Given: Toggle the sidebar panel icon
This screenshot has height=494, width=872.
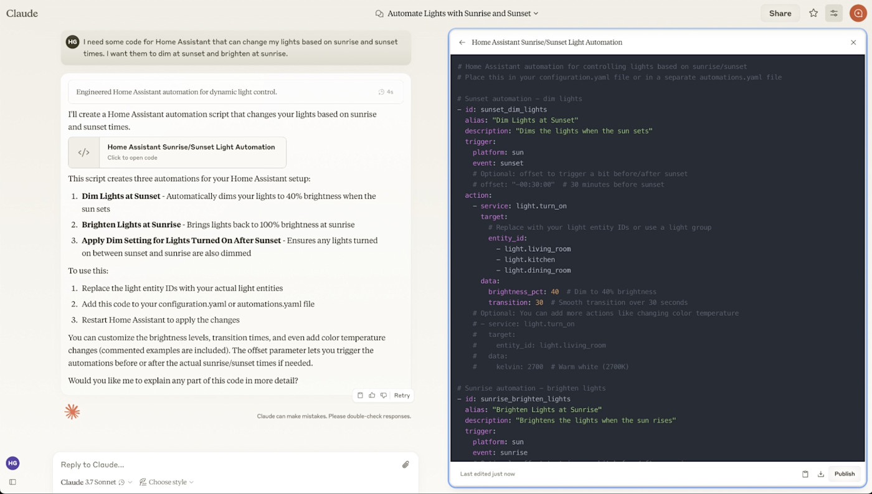Looking at the screenshot, I should 12,482.
